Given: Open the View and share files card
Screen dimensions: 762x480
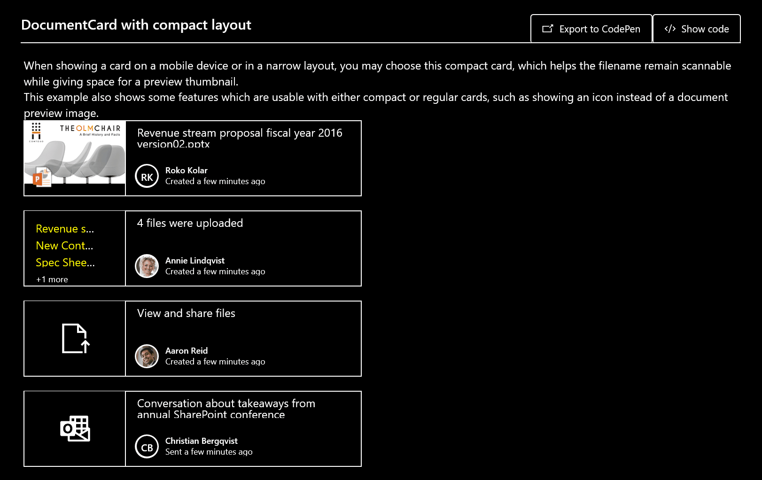Looking at the screenshot, I should pos(186,313).
